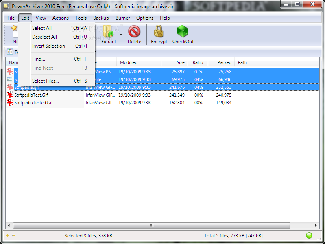Open the Actions menu

coord(61,18)
